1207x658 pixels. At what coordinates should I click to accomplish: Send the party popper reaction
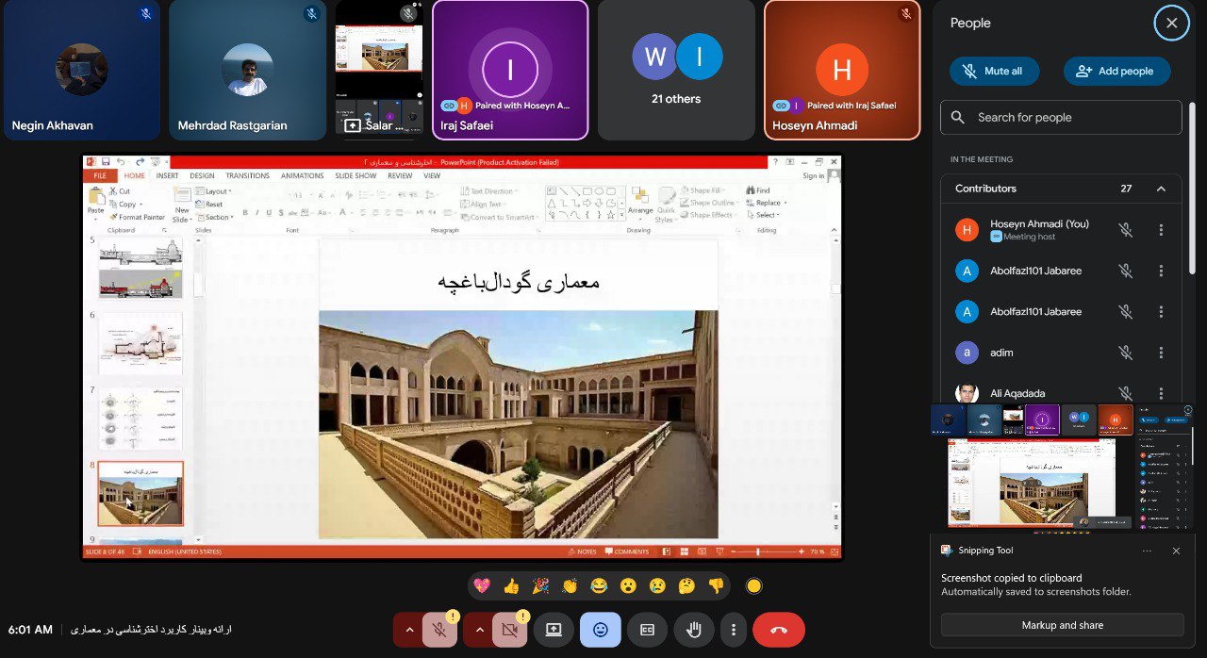540,585
